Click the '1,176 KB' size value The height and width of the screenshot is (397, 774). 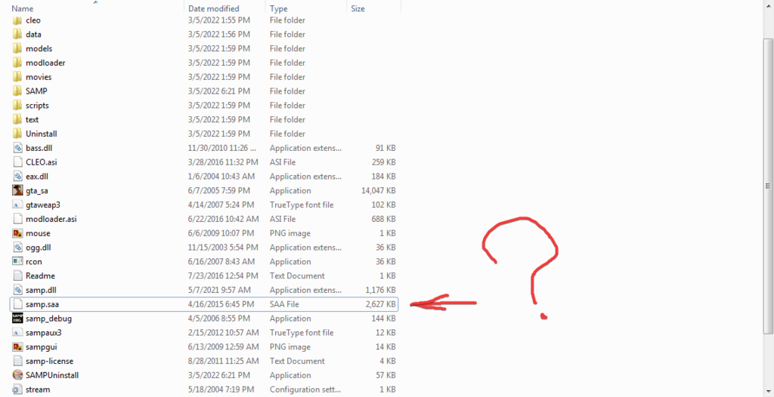coord(381,290)
